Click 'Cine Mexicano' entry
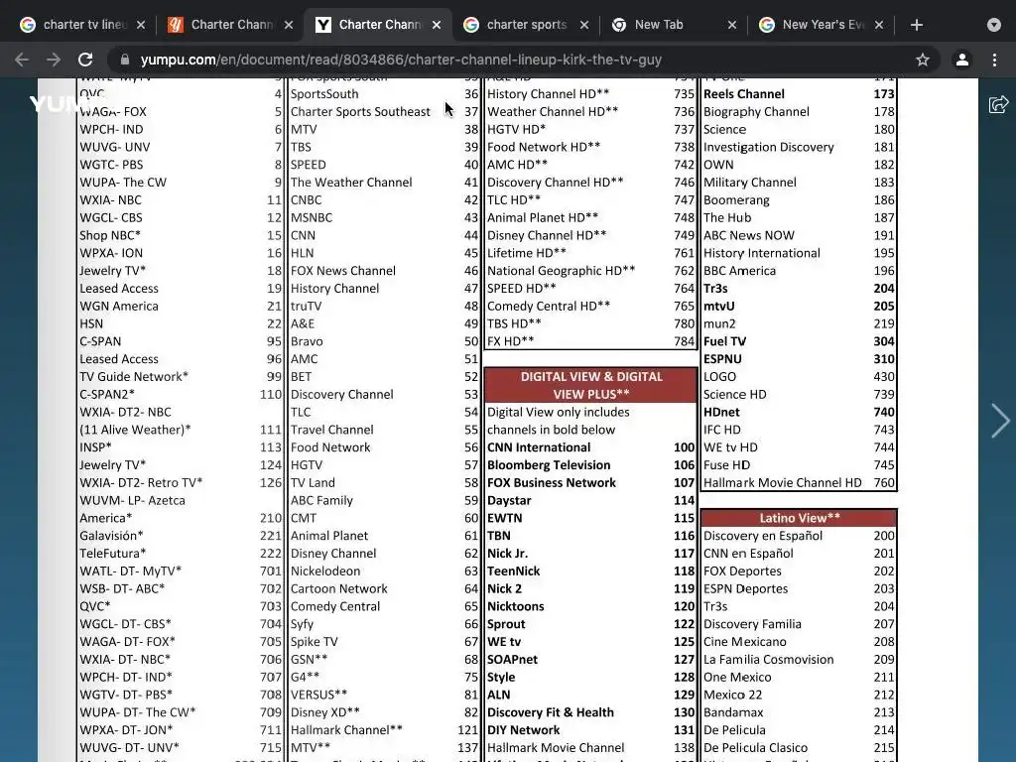1016x762 pixels. point(744,642)
